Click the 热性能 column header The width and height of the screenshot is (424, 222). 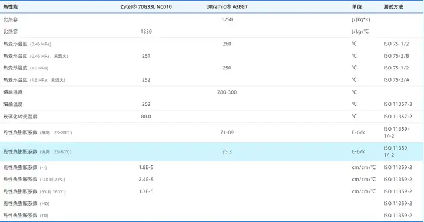coord(10,6)
